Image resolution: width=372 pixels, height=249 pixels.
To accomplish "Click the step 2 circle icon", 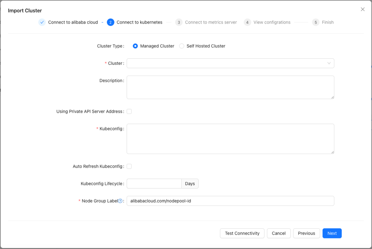I will coord(110,22).
